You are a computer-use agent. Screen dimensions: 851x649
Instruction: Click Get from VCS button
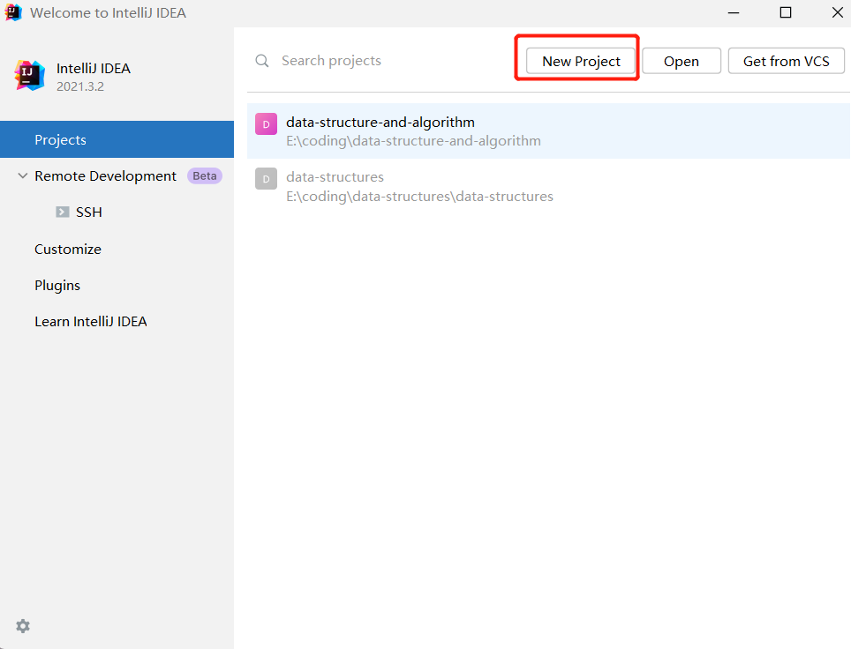pyautogui.click(x=786, y=61)
